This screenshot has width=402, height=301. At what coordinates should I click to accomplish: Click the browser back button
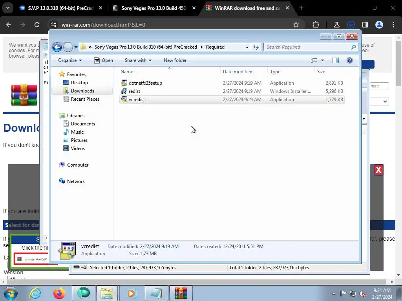9,25
